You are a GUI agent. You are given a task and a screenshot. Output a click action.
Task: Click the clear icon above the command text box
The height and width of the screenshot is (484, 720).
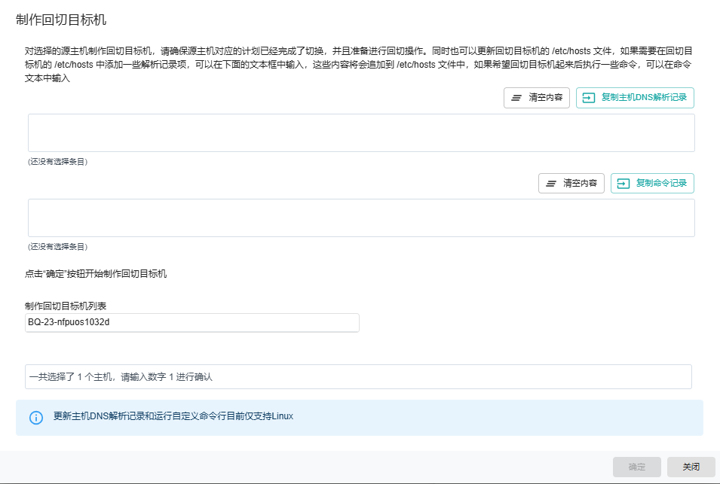551,184
